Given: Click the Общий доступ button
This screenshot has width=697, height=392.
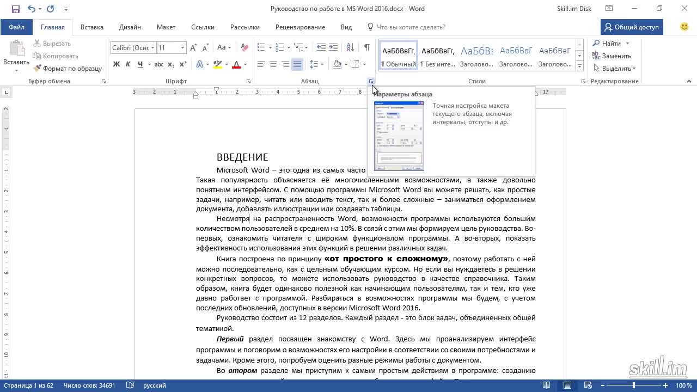Looking at the screenshot, I should click(x=632, y=27).
